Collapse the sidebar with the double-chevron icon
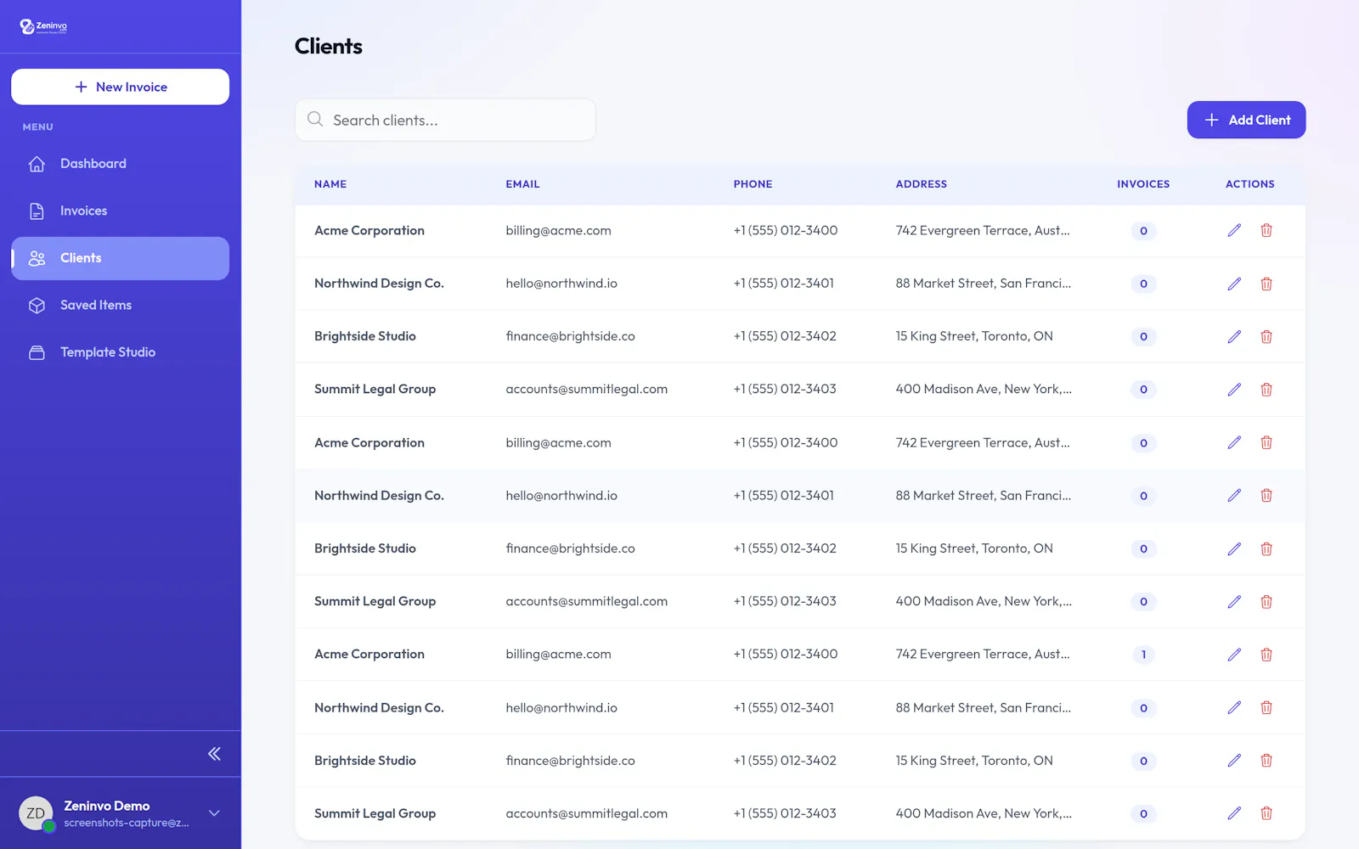 (214, 754)
